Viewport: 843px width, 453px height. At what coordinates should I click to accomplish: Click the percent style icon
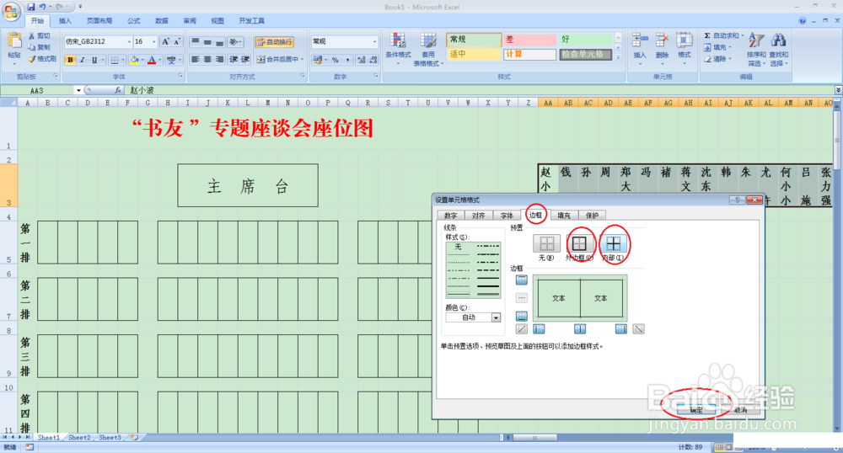click(x=335, y=60)
